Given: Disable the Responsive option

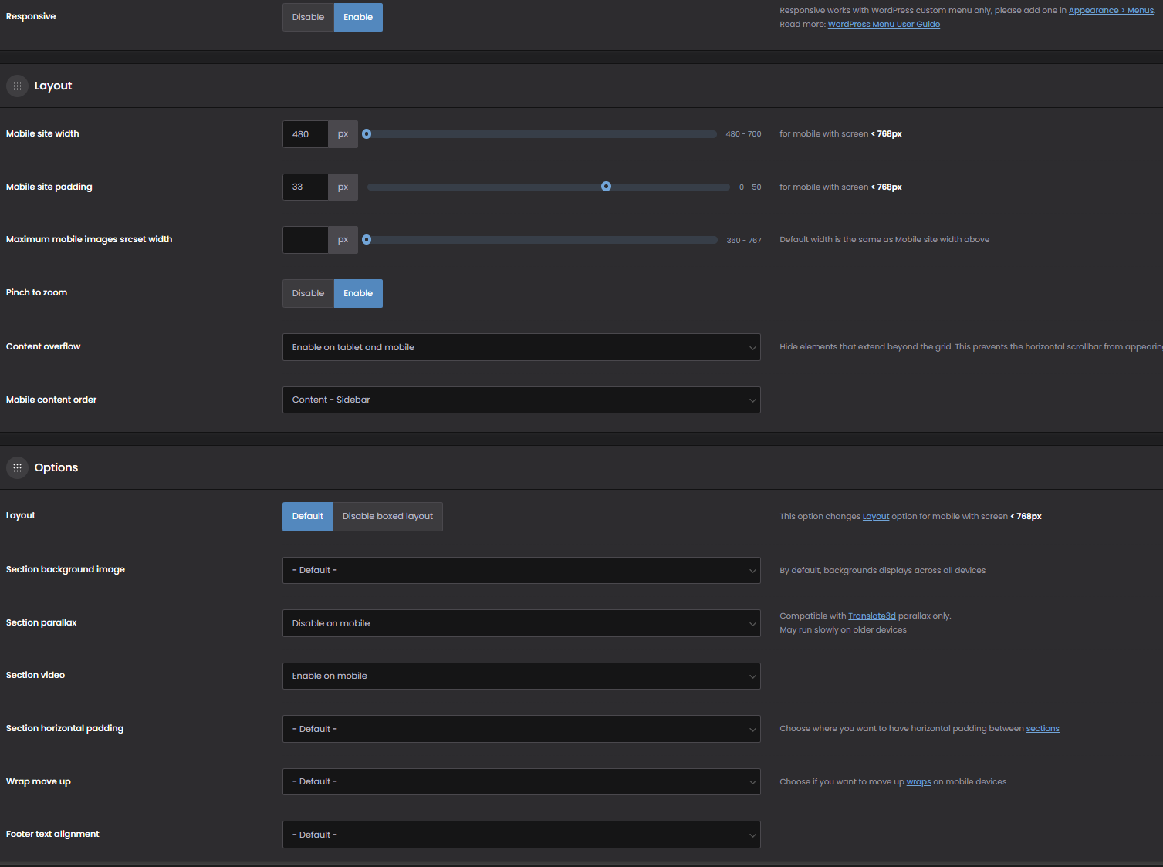Looking at the screenshot, I should point(308,17).
